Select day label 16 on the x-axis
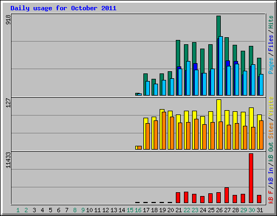This screenshot has height=216, width=277. point(138,210)
